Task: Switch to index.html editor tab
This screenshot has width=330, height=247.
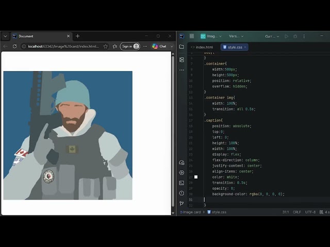Action: tap(202, 47)
